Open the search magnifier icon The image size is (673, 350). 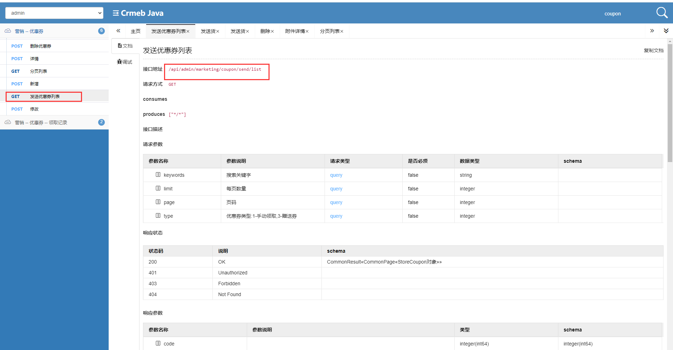pyautogui.click(x=662, y=13)
